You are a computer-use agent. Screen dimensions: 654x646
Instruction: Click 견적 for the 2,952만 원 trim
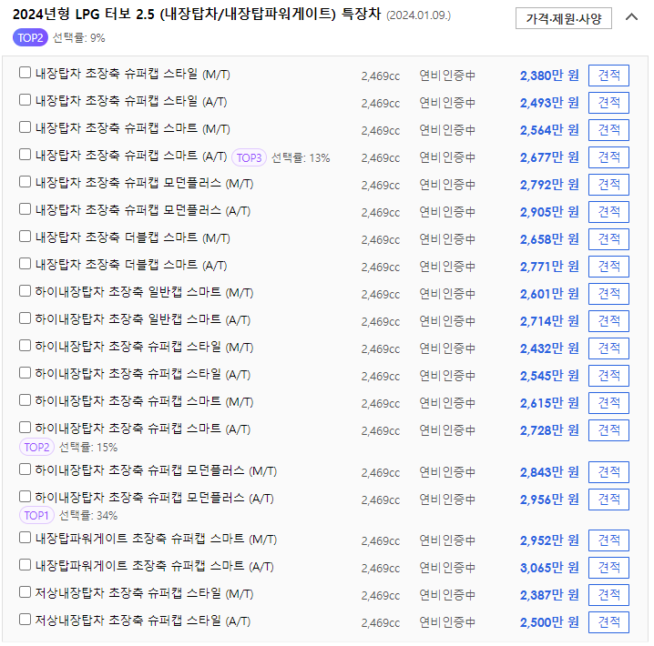click(608, 540)
